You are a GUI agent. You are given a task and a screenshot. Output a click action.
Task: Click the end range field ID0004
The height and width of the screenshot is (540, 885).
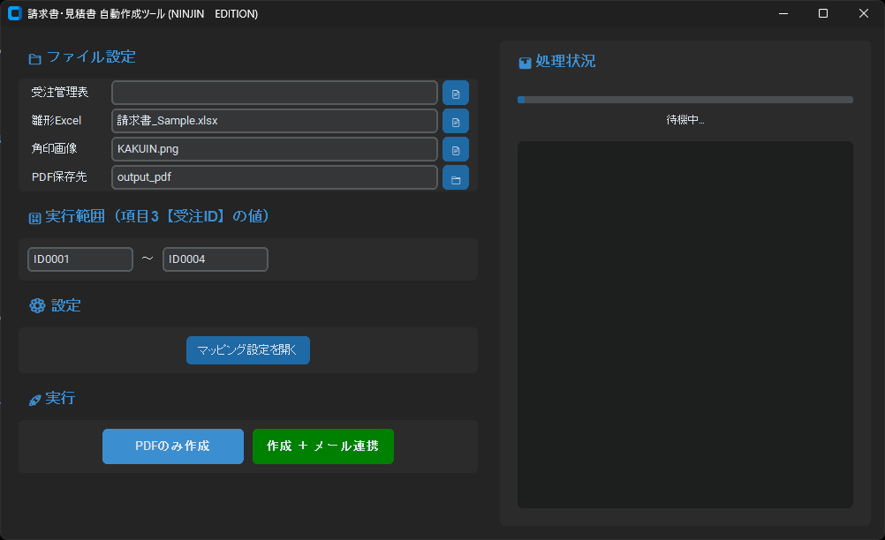pos(216,259)
